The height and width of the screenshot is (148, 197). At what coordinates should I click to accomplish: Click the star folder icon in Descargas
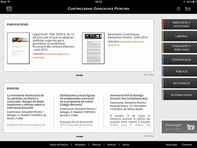tap(191, 127)
